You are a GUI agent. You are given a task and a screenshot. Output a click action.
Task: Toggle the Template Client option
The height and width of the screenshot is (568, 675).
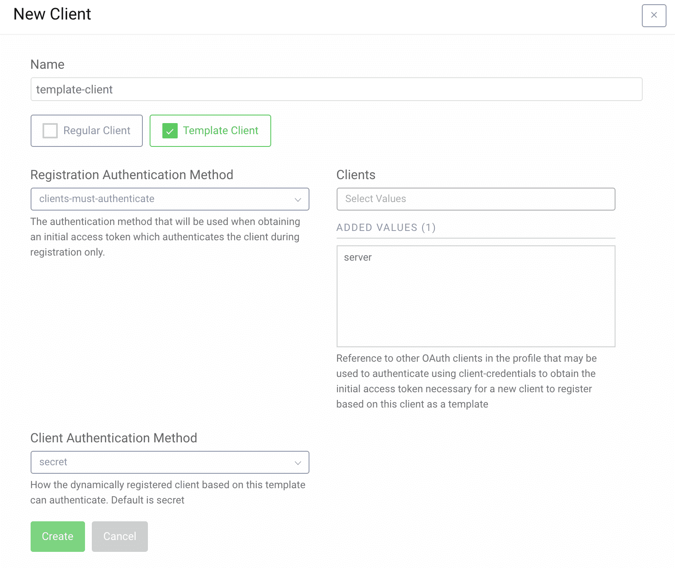210,131
